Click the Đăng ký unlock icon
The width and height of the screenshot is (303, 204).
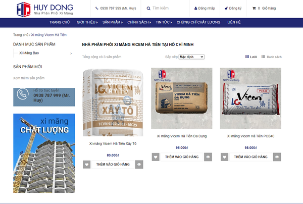[226, 8]
